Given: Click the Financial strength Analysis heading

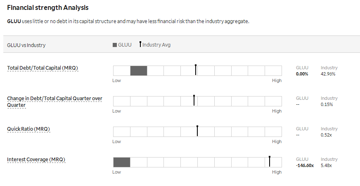Looking at the screenshot, I should pos(48,7).
